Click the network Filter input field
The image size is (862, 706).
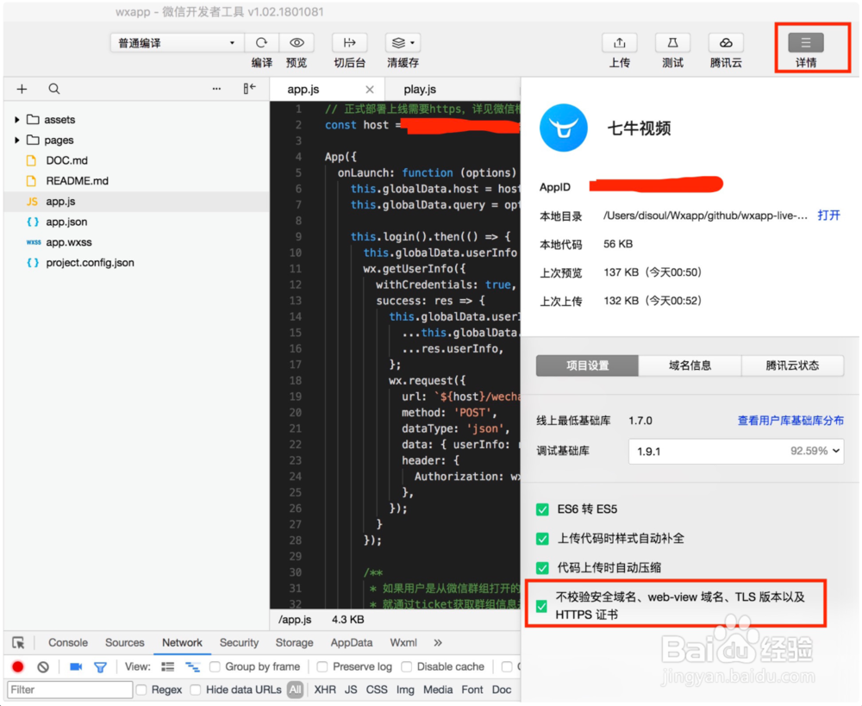(70, 690)
